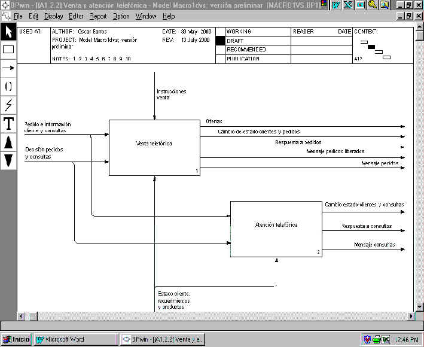Select the tunnel parentheses tool
Screen dimensions: 424x347
coord(8,87)
